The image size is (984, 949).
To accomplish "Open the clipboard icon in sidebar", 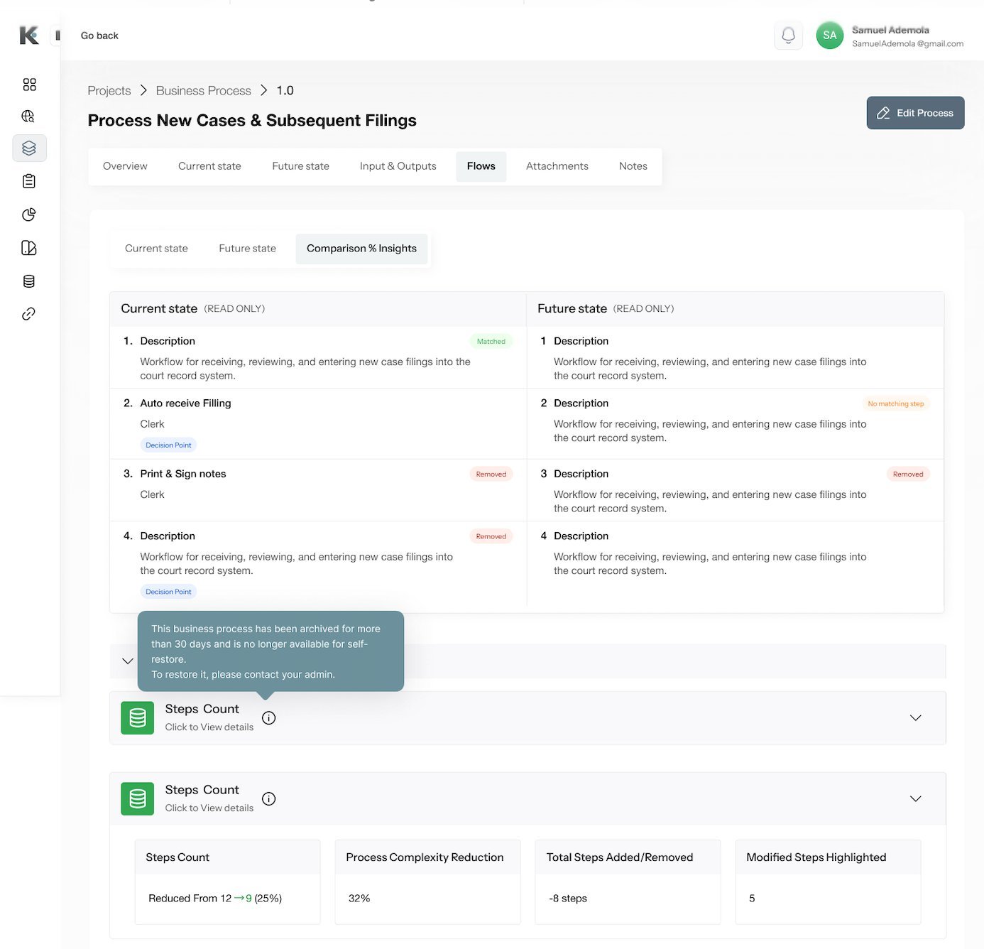I will pos(29,181).
